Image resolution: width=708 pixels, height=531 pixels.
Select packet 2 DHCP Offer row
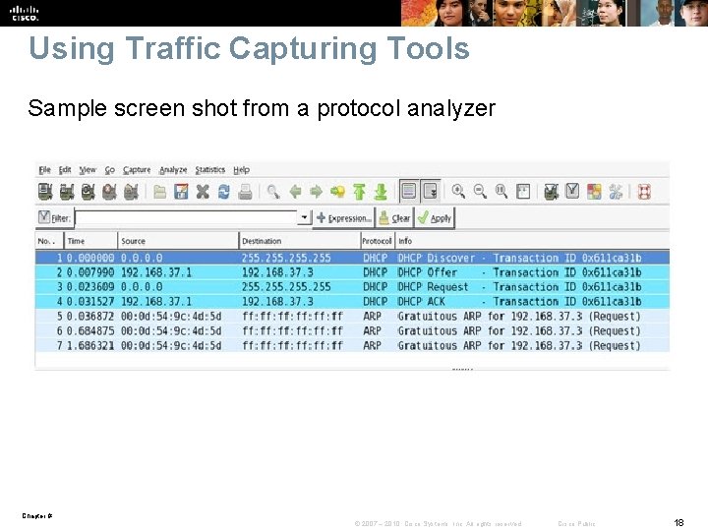(352, 272)
